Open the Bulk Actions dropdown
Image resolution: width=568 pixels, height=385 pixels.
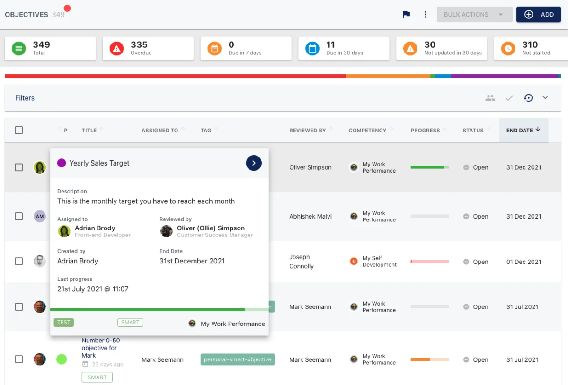point(475,15)
